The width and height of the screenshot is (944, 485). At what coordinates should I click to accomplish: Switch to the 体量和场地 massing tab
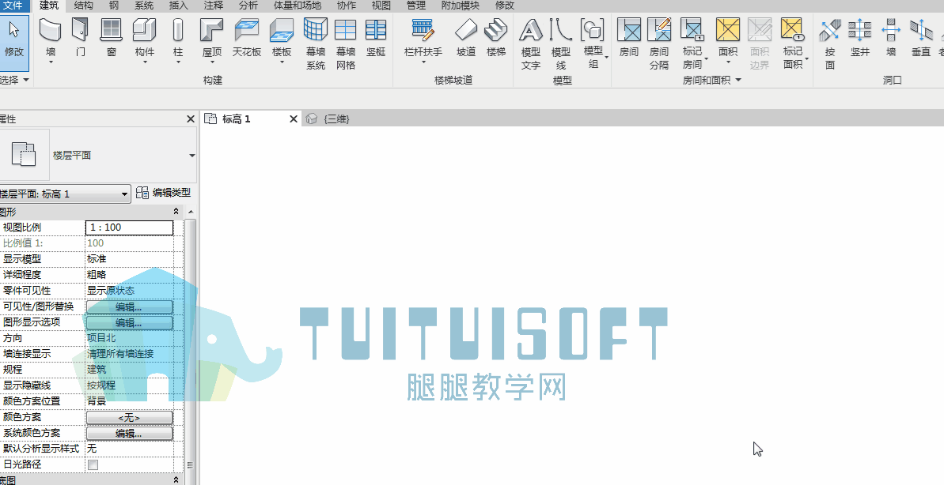(x=298, y=6)
